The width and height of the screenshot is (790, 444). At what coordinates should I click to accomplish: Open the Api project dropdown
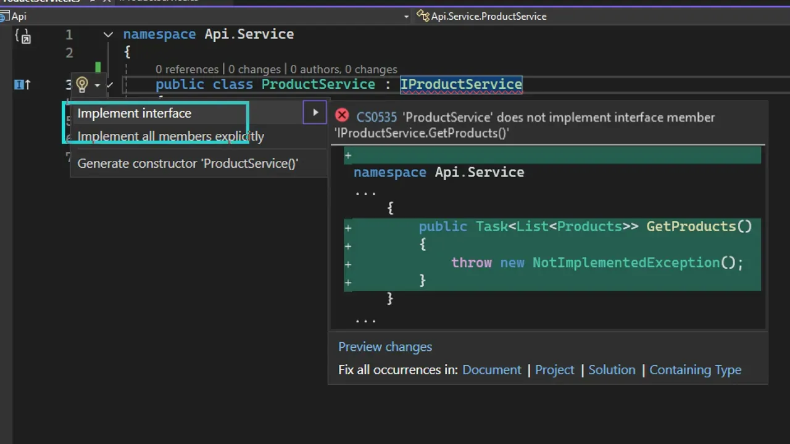(406, 17)
